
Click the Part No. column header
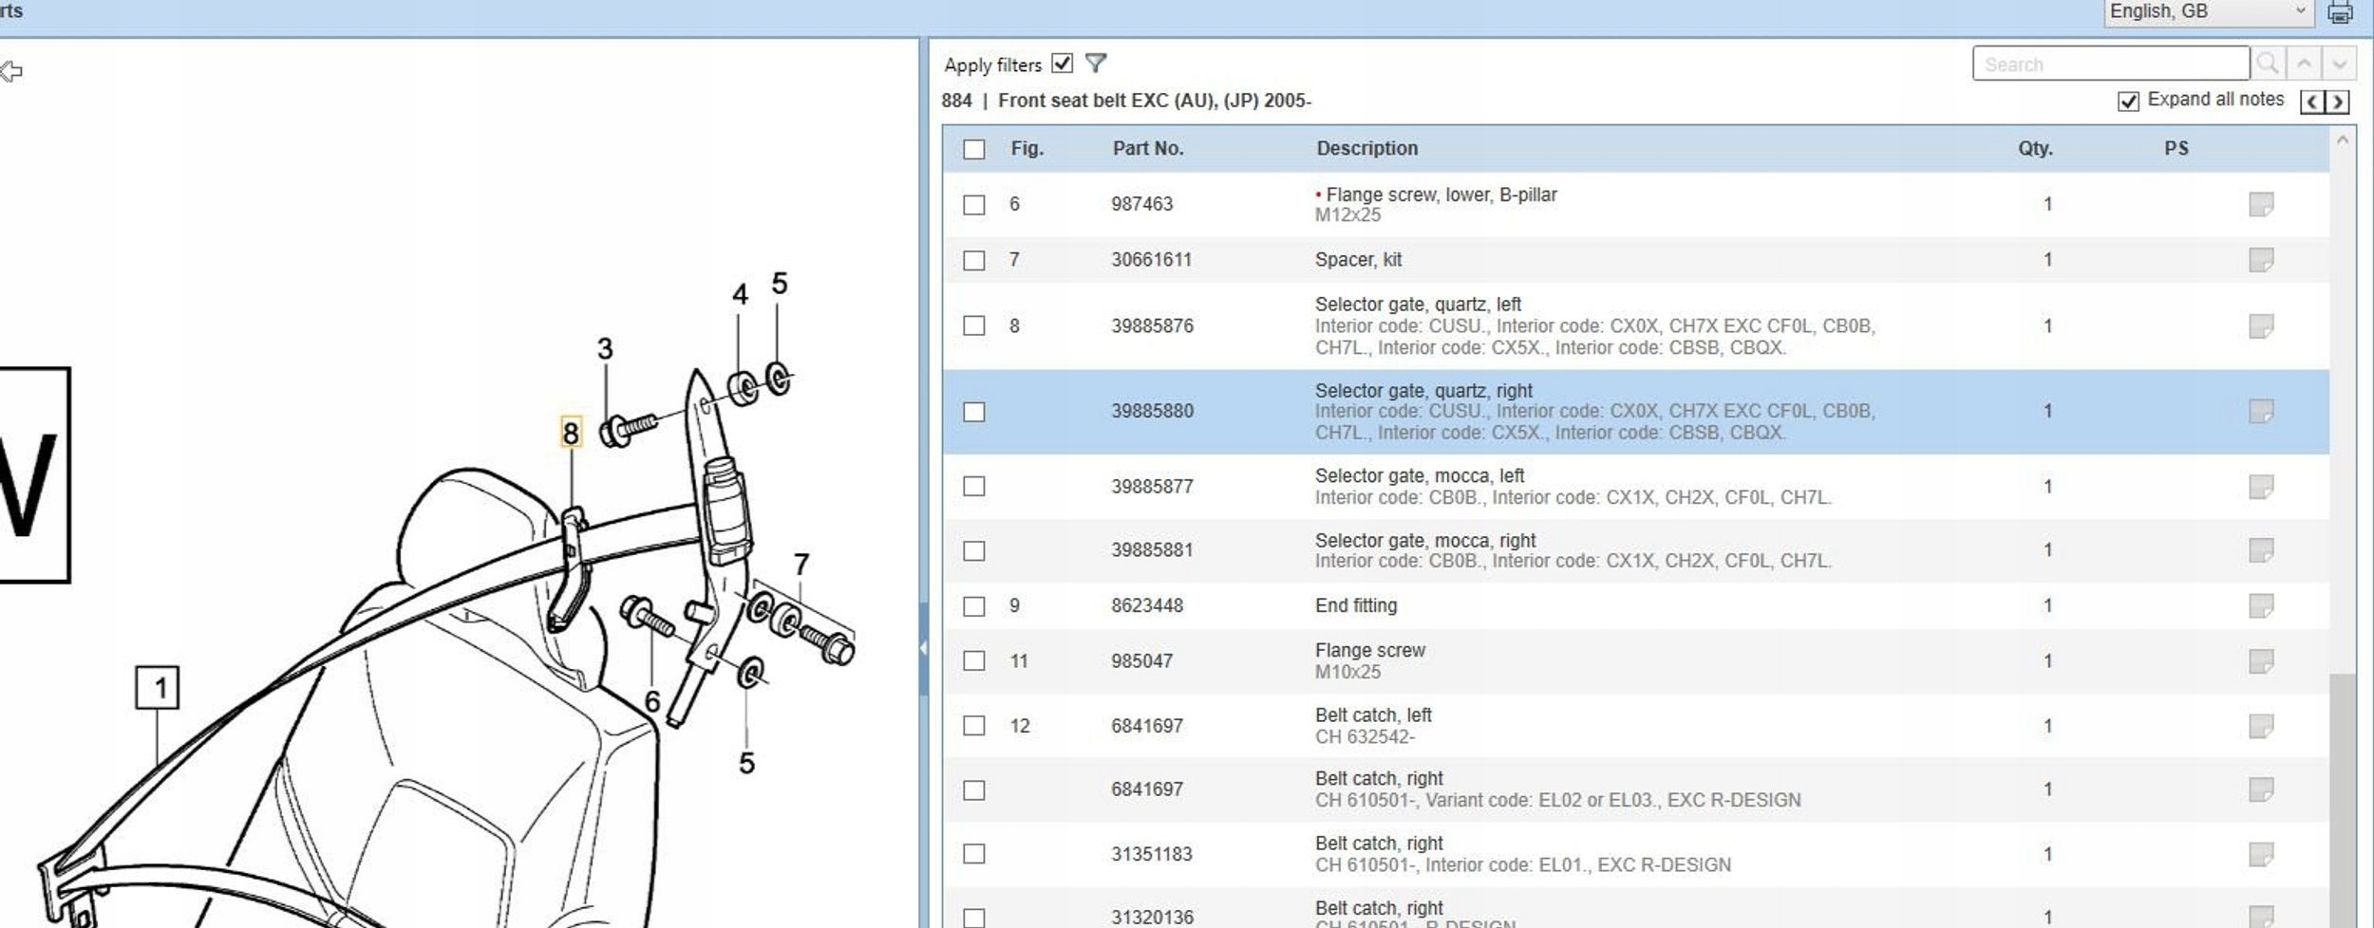[x=1148, y=149]
